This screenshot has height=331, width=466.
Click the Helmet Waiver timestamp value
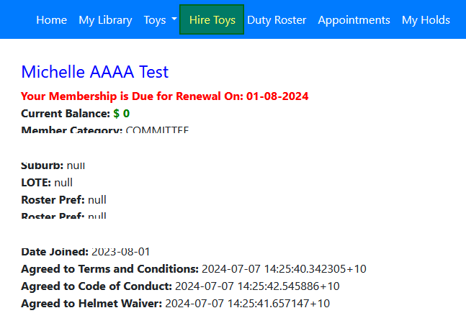[x=247, y=304]
